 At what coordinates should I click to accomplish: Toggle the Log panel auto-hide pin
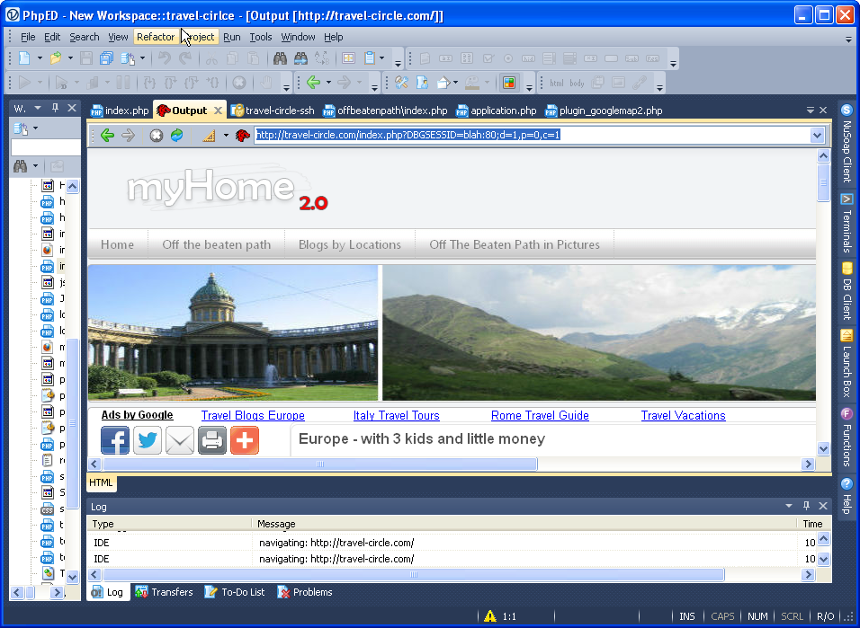pos(806,507)
